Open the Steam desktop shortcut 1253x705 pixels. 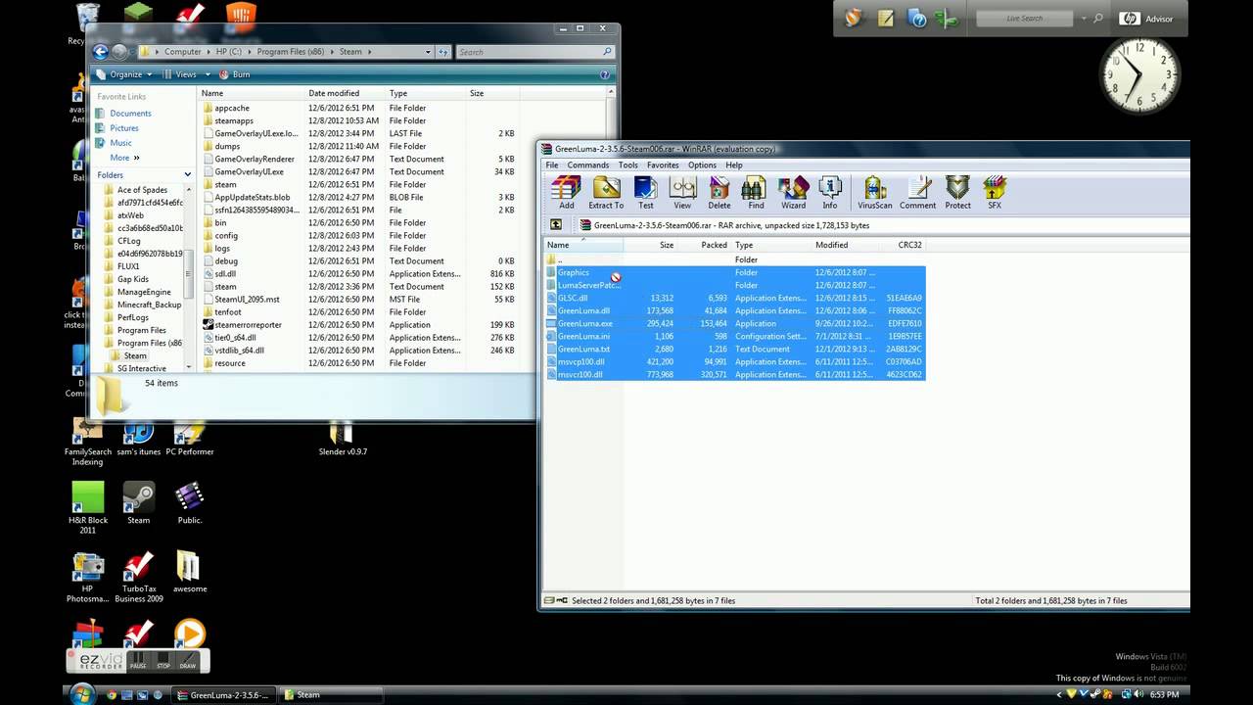click(x=138, y=503)
